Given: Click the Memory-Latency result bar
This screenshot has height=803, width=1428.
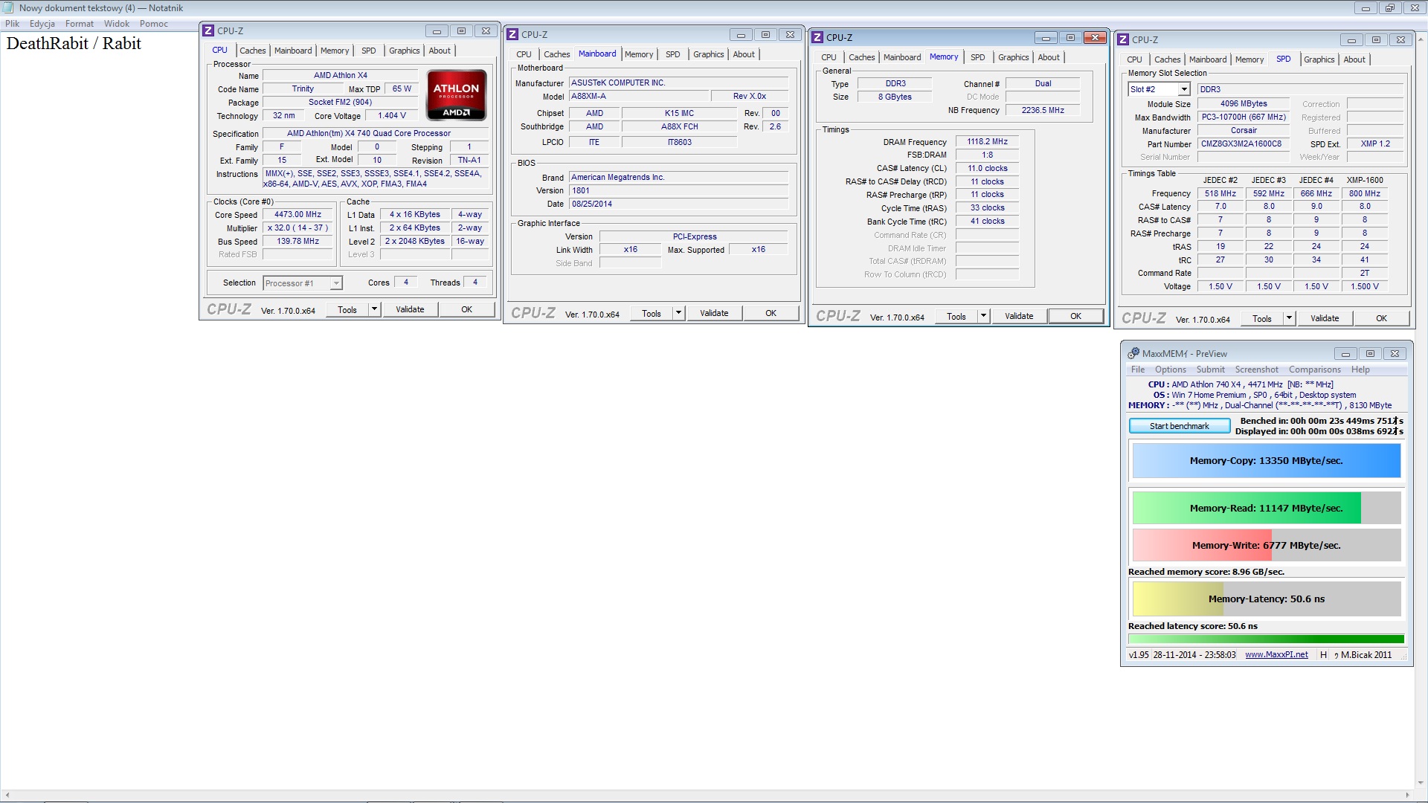Looking at the screenshot, I should (1267, 599).
